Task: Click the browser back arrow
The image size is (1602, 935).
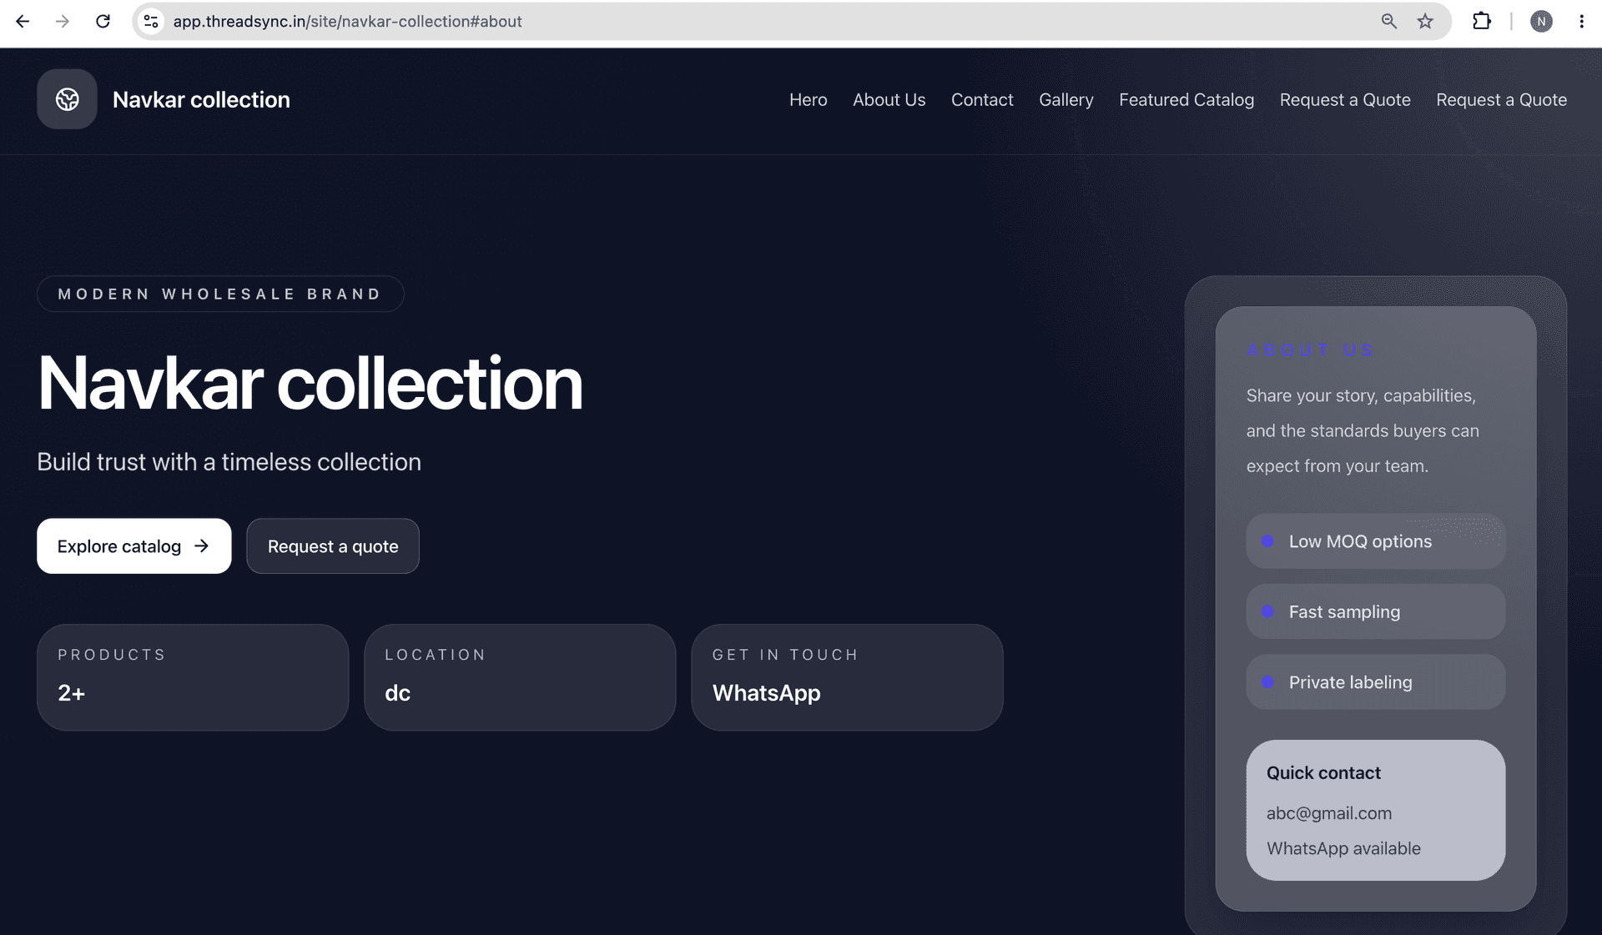Action: tap(23, 22)
